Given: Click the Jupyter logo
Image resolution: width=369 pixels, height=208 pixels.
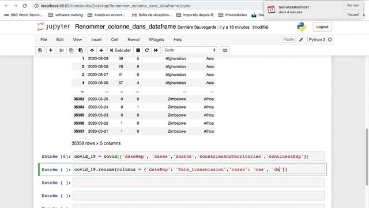Looking at the screenshot, I should pyautogui.click(x=54, y=27).
